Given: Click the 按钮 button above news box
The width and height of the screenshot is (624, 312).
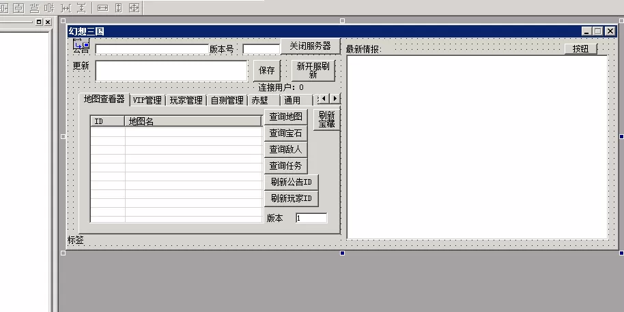Looking at the screenshot, I should click(x=580, y=48).
